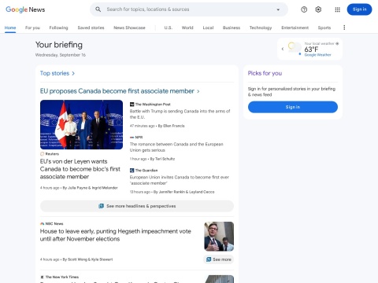The width and height of the screenshot is (378, 283).
Task: Switch to the For you tab
Action: [x=32, y=28]
